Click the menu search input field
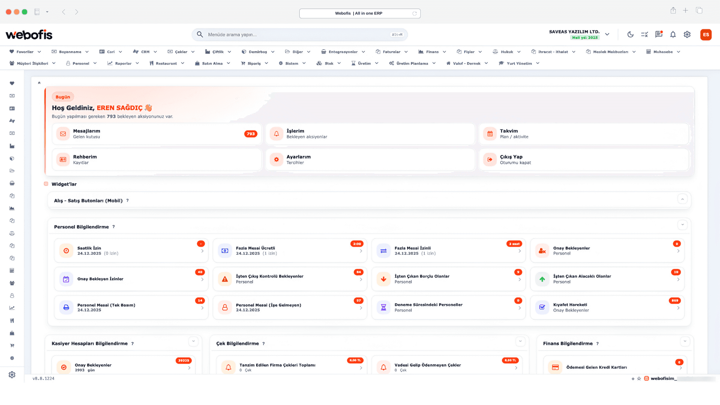The image size is (720, 405). point(296,34)
